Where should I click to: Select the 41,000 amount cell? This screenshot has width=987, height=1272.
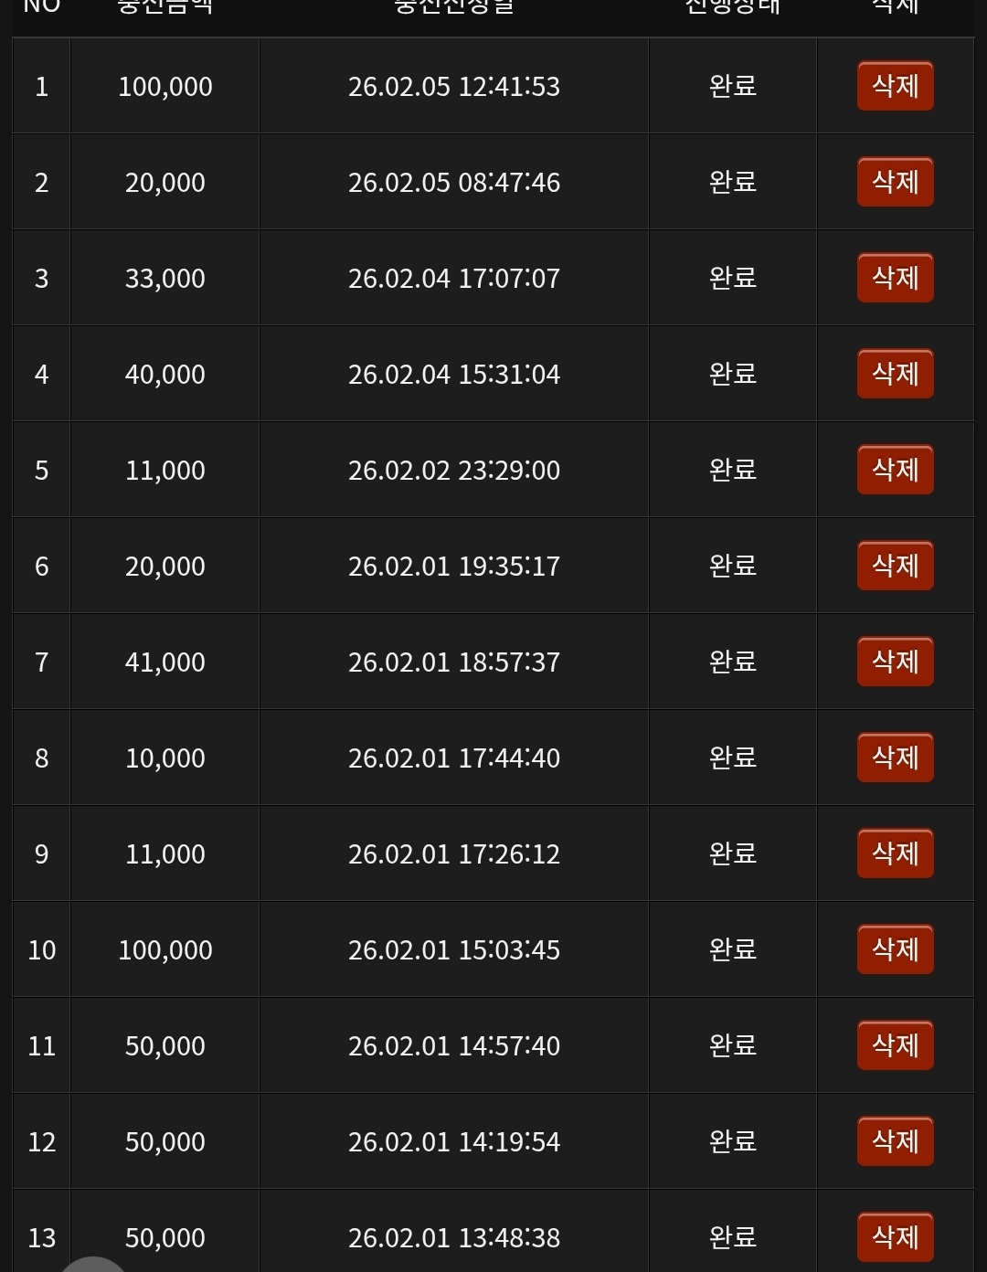[165, 662]
